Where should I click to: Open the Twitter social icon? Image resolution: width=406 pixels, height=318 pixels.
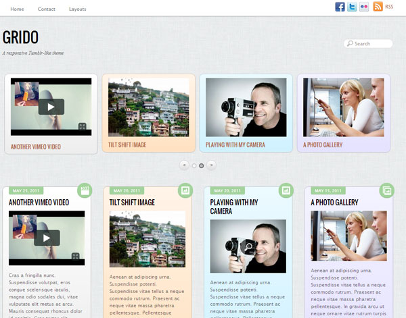tap(352, 7)
